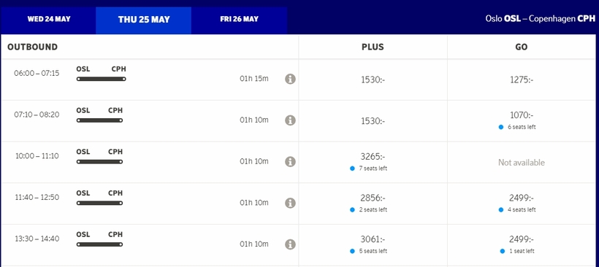Image resolution: width=599 pixels, height=267 pixels.
Task: Select PLUS fare 3061 for 13:30 flight
Action: click(x=373, y=244)
